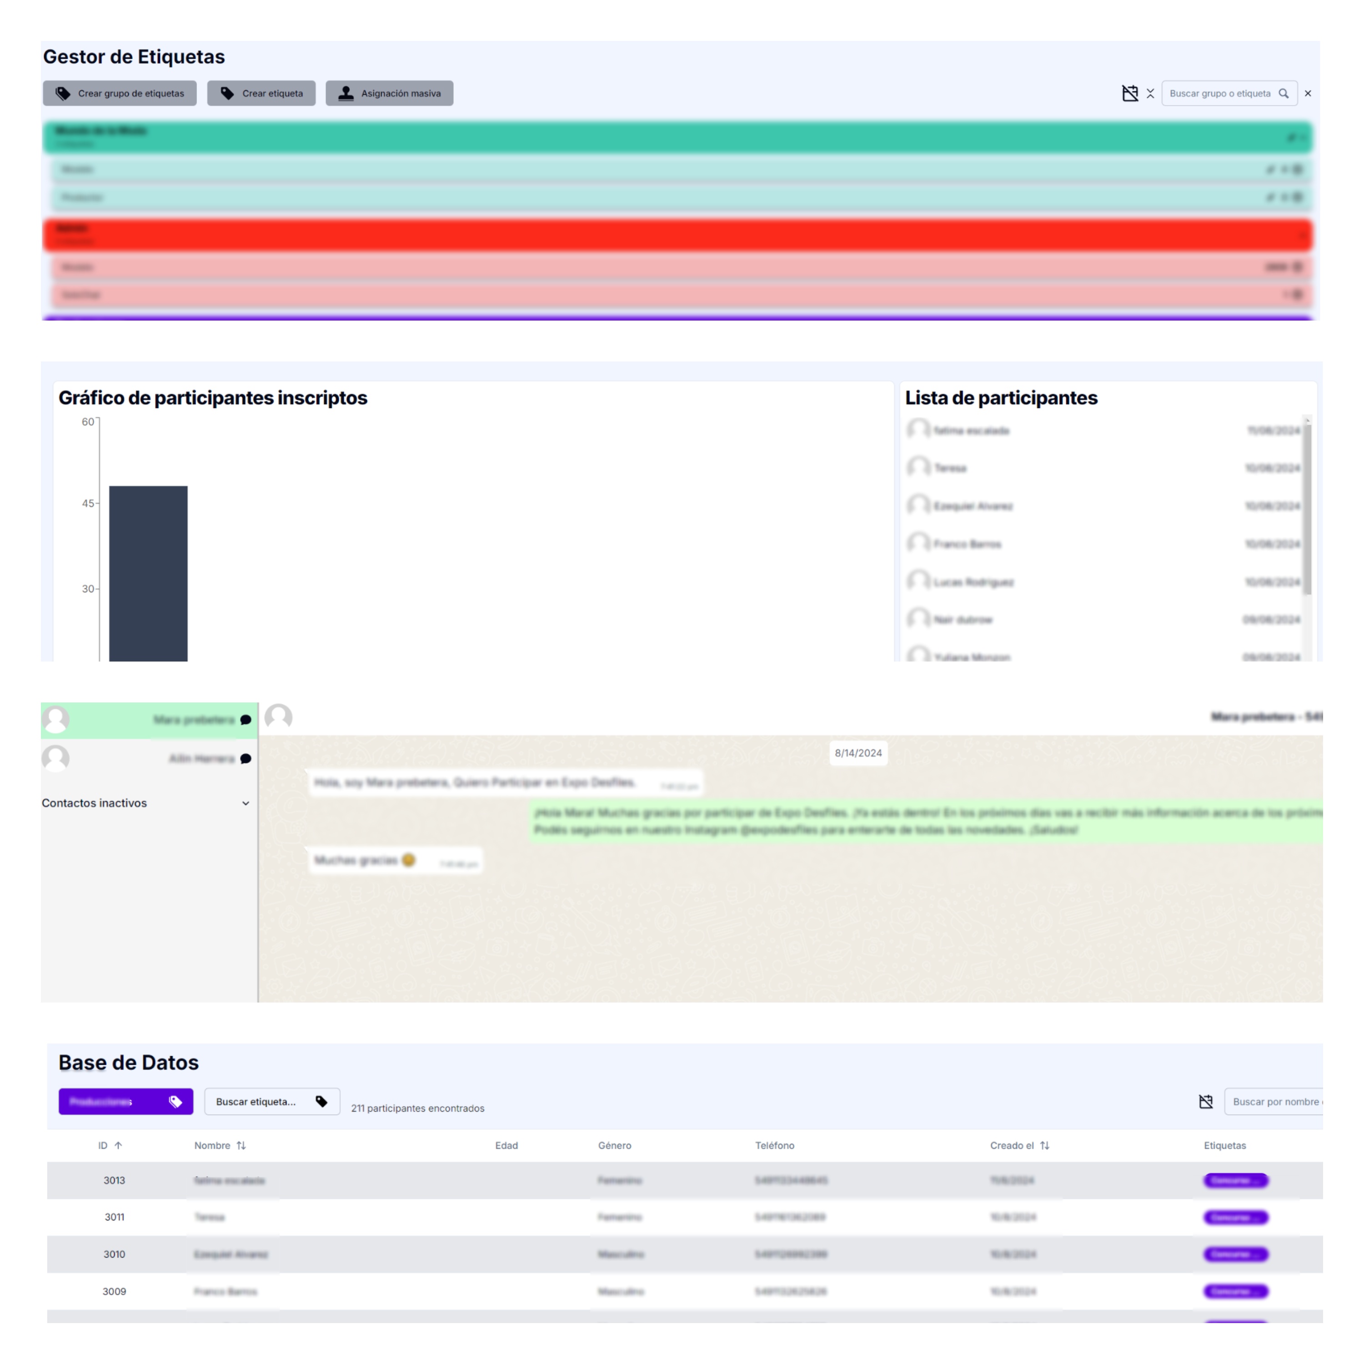The height and width of the screenshot is (1364, 1364).
Task: Click the purple tag filter button in Base de Datos
Action: [125, 1101]
